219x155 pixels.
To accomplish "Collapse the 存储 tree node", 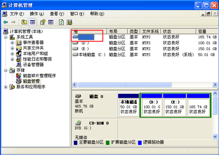I will tap(5, 70).
